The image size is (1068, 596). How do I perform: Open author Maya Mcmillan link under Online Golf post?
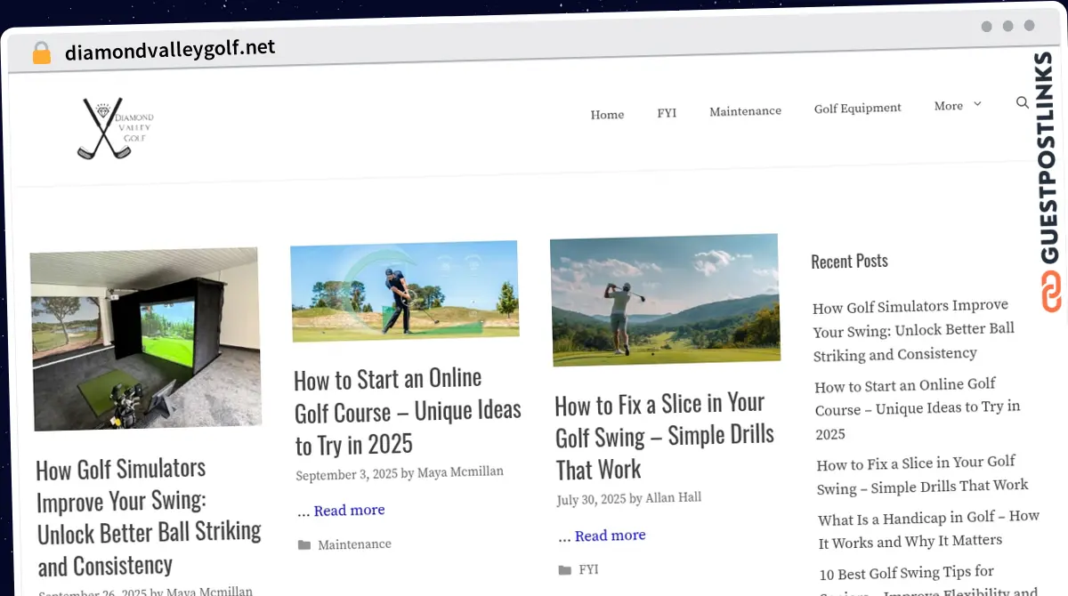click(460, 472)
